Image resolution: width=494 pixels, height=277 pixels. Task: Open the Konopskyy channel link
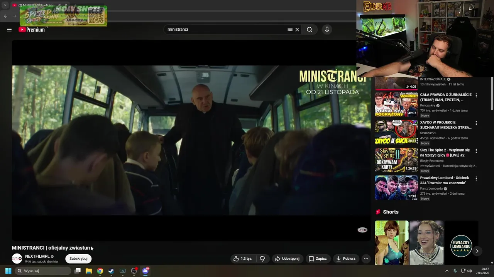tap(428, 105)
